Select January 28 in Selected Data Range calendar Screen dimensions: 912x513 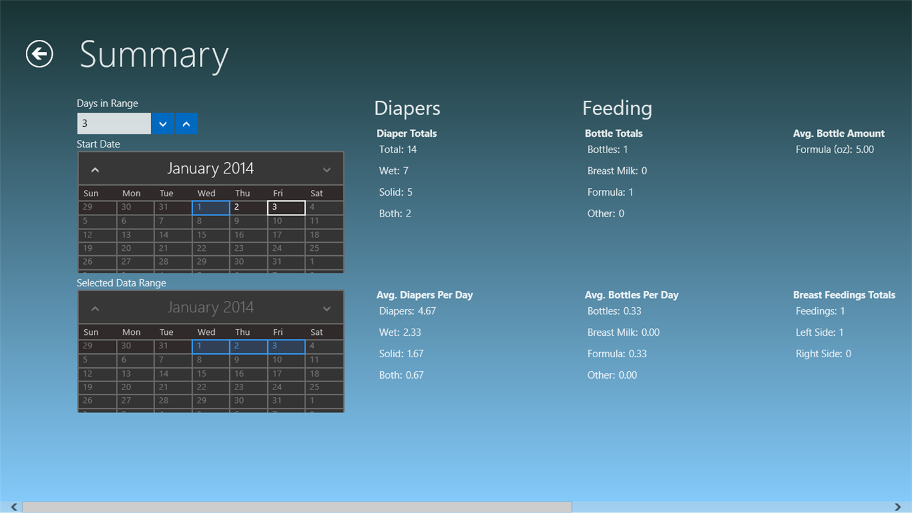[x=173, y=400]
